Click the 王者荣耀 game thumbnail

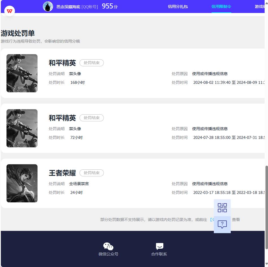click(22, 183)
